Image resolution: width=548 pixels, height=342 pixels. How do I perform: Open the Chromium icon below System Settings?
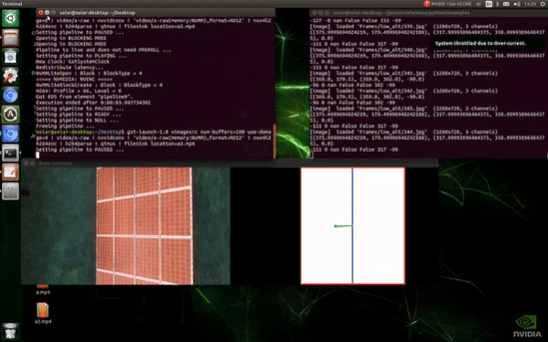click(10, 95)
